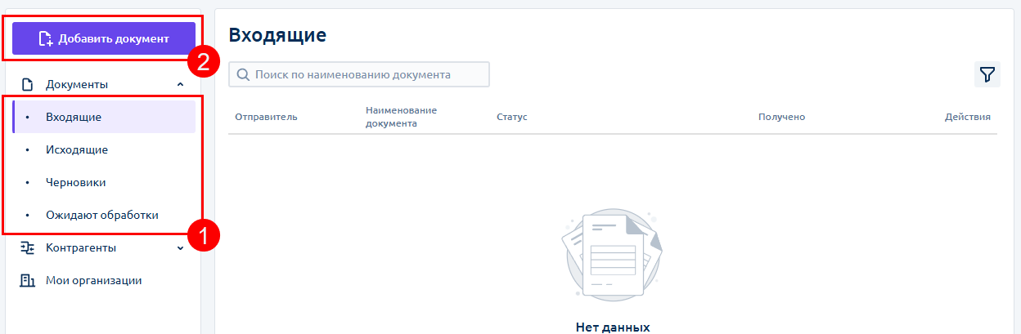
Task: Collapse the Документы section chevron
Action: pos(180,85)
